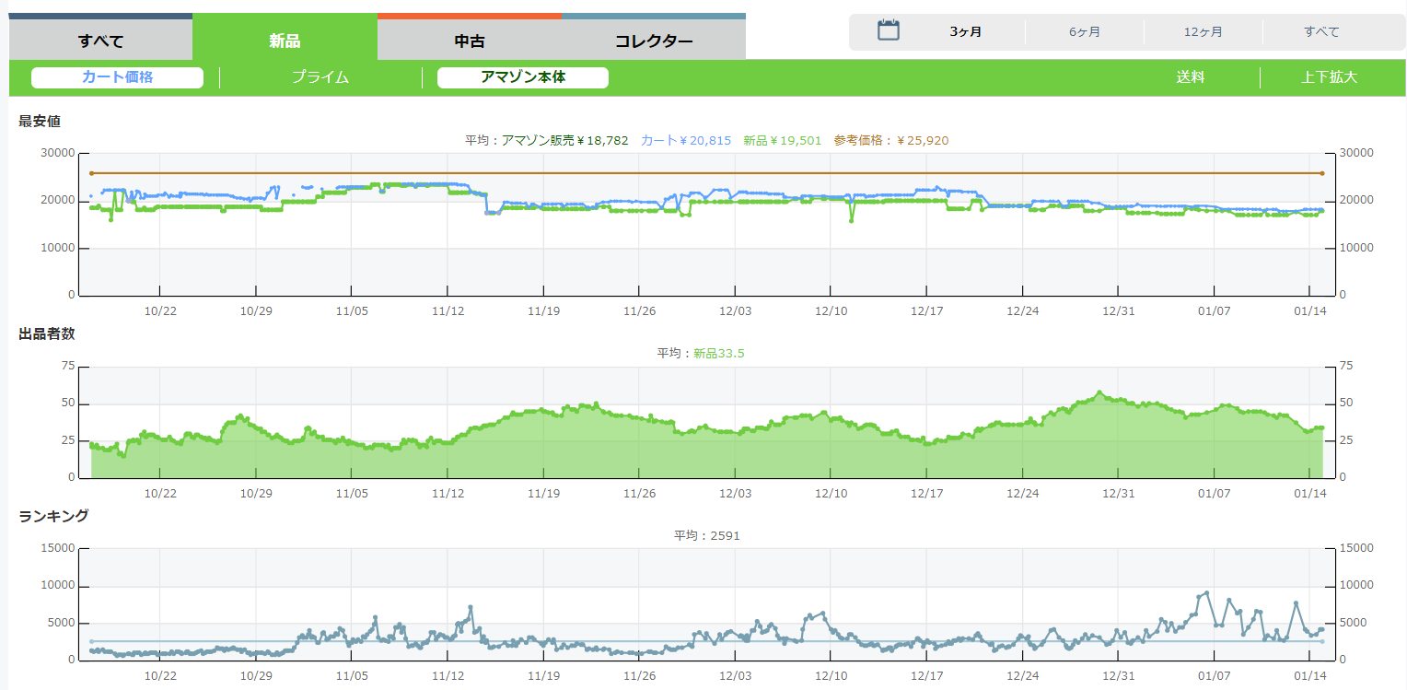
Task: Switch to the すべて tab
Action: [x=100, y=41]
